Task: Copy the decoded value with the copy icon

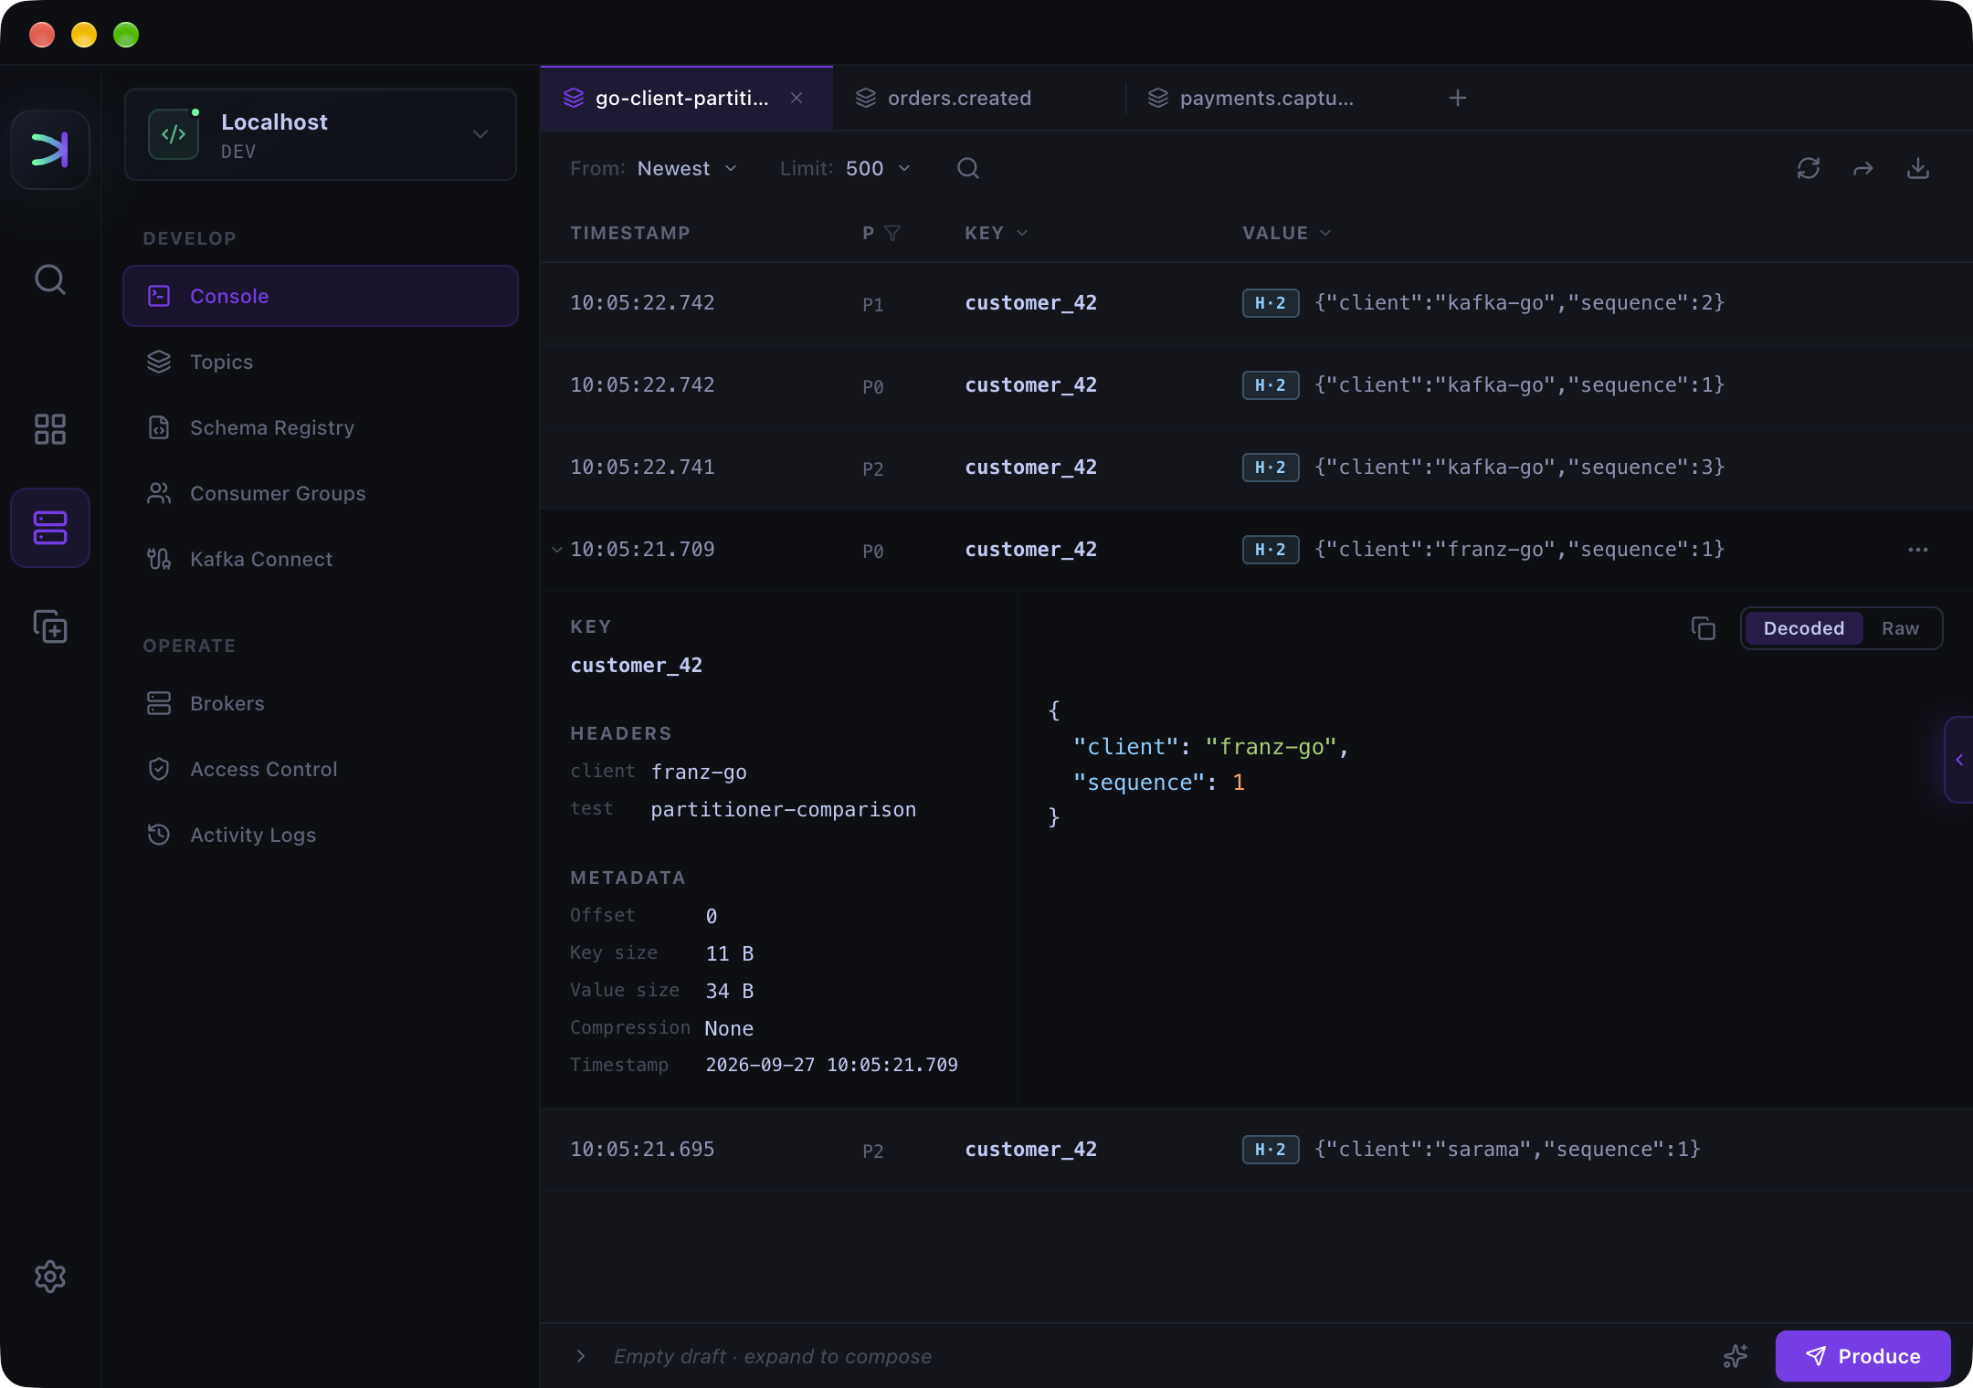Action: tap(1704, 628)
